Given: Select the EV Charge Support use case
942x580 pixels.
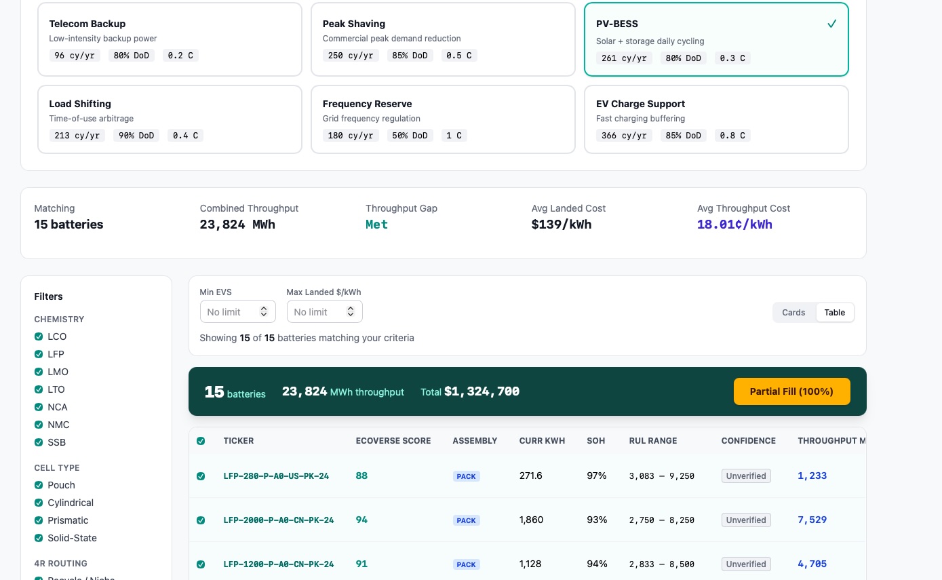Looking at the screenshot, I should (x=716, y=119).
